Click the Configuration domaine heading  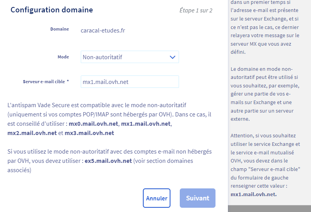point(52,10)
